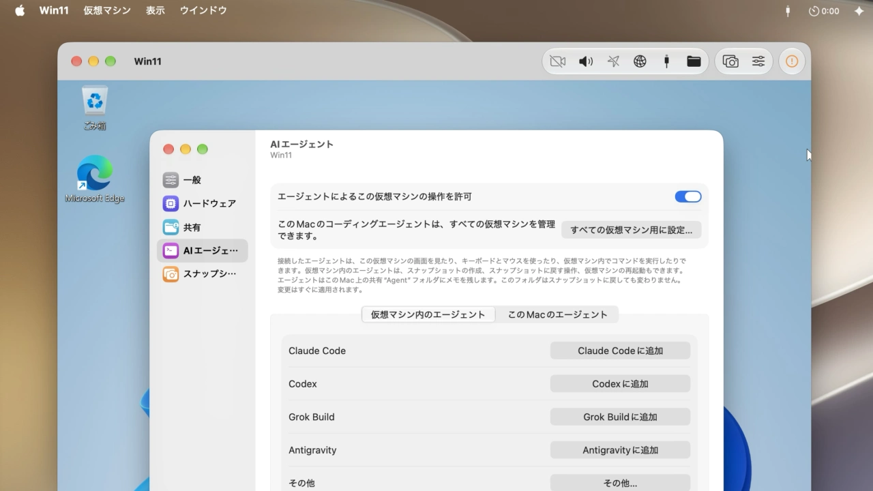
Task: Toggle off agent VM control permission switch
Action: (x=688, y=196)
